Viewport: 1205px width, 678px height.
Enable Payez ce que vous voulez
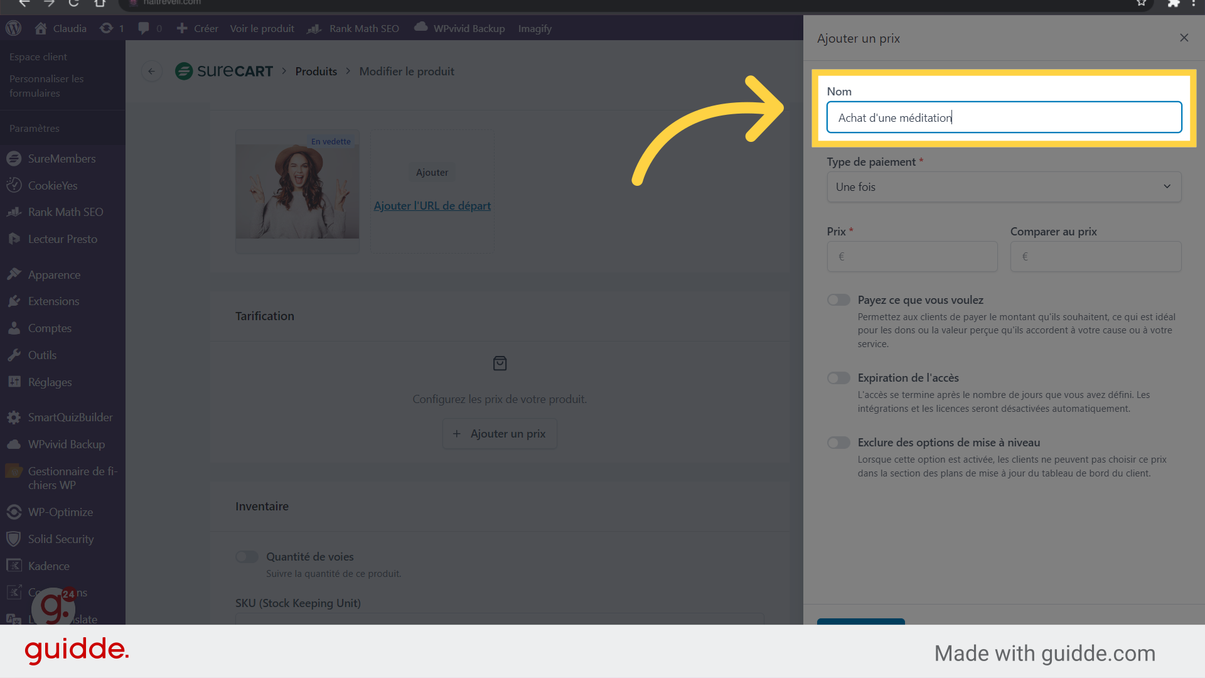838,300
